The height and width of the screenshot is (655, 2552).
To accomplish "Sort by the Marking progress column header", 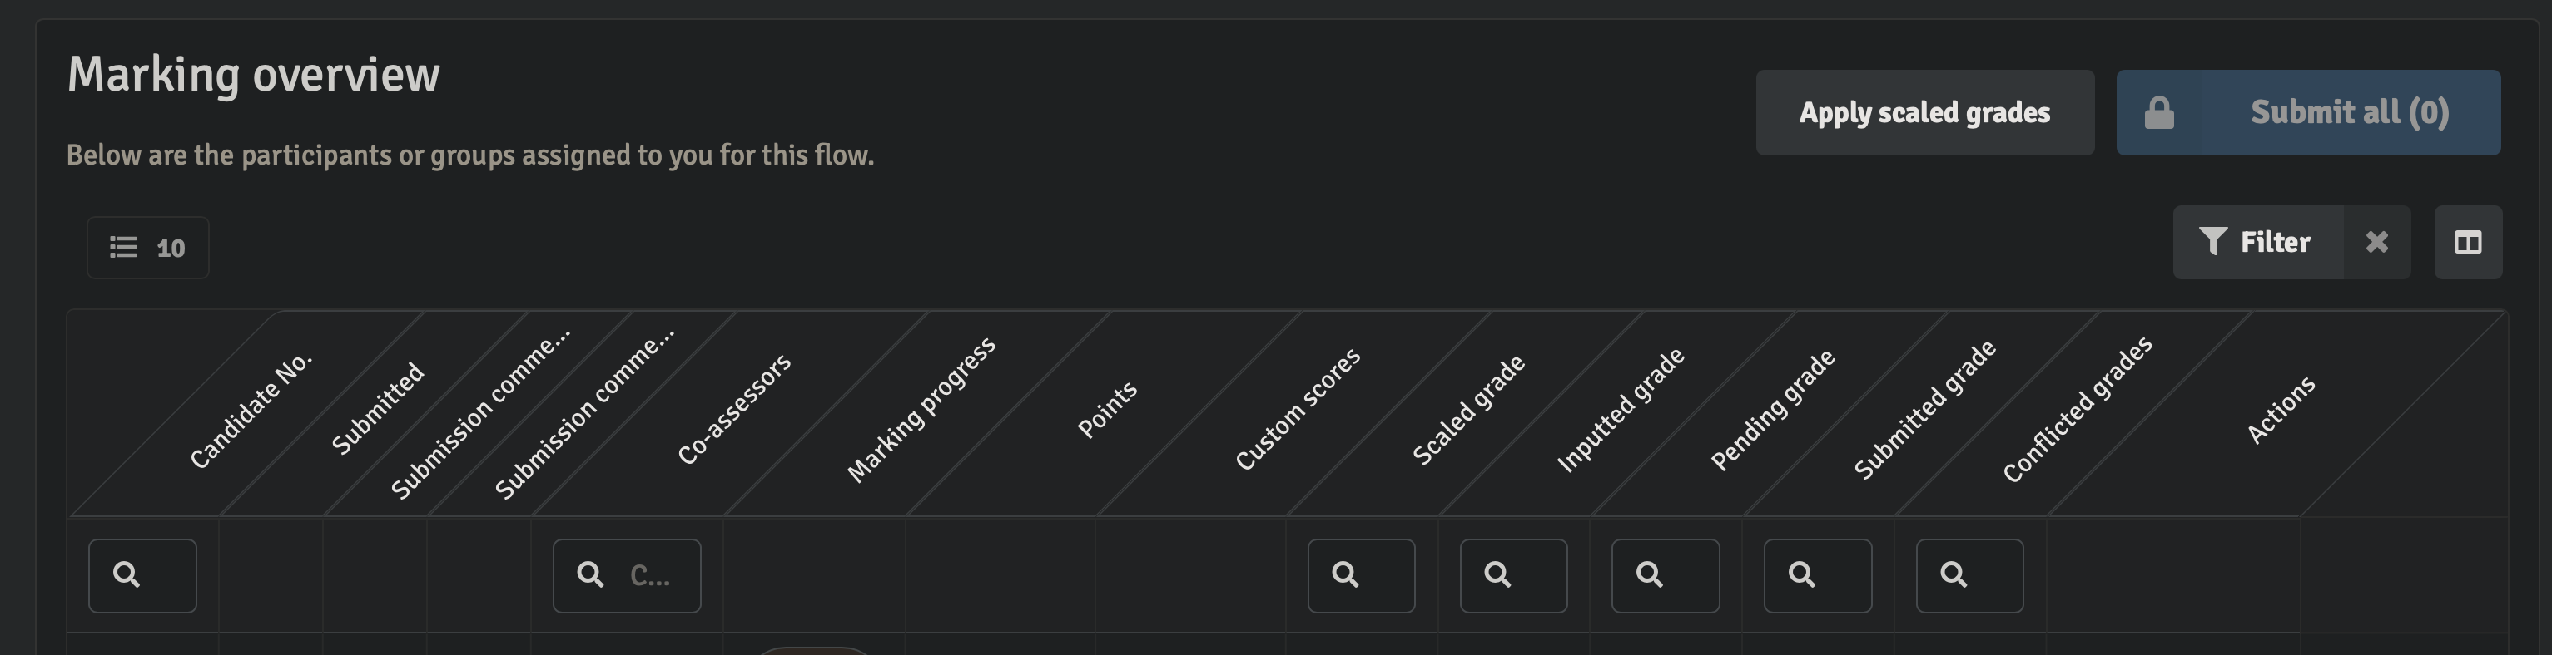I will pyautogui.click(x=921, y=410).
